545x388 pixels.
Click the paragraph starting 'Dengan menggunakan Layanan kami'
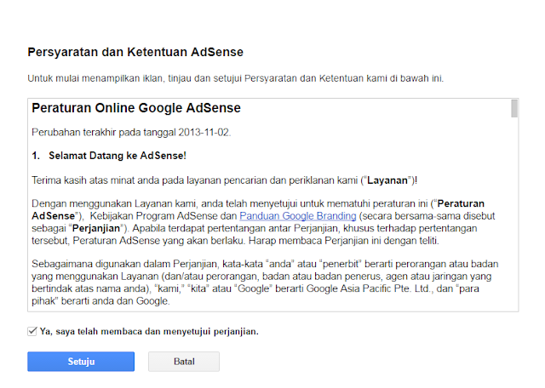263,221
